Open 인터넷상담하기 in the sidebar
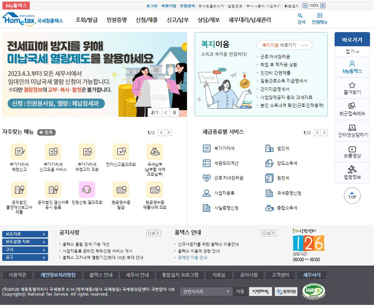 click(352, 127)
